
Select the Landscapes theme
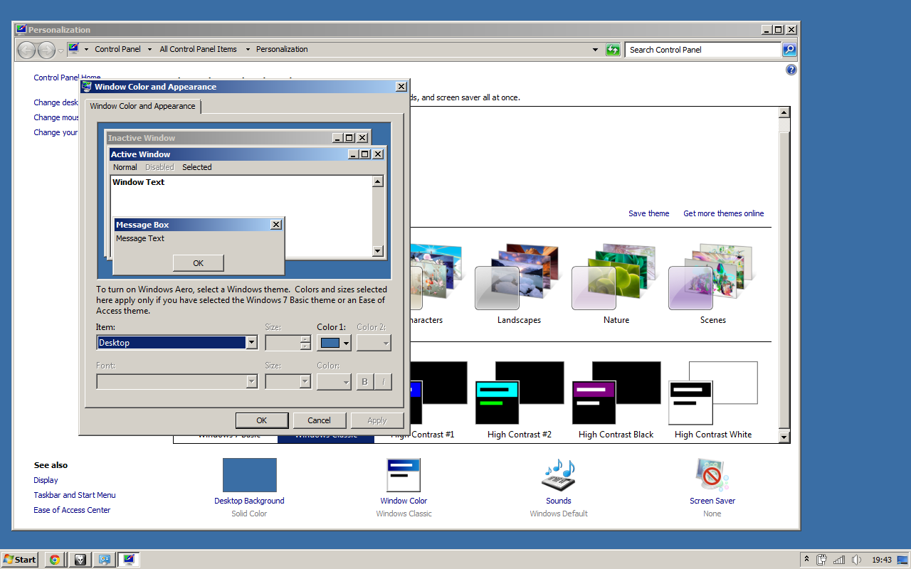click(x=519, y=283)
